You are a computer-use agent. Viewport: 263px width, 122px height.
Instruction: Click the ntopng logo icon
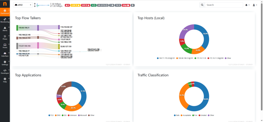[5, 4]
